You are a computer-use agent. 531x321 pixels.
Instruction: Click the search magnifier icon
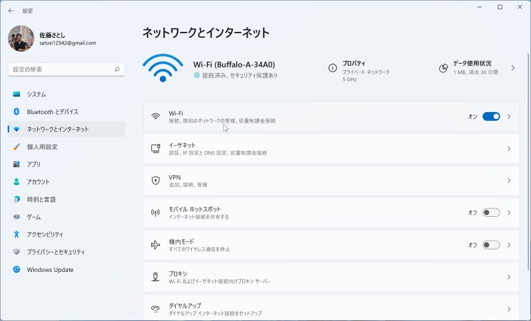pos(117,69)
